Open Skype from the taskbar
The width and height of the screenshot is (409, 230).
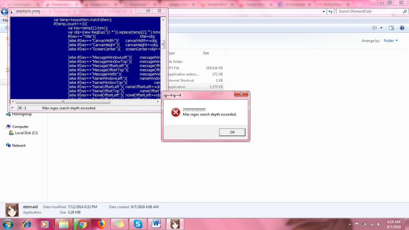pos(138,224)
